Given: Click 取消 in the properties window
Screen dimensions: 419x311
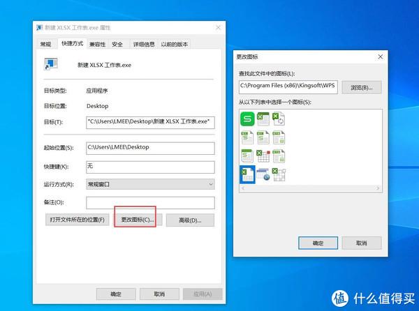Looking at the screenshot, I should click(159, 294).
